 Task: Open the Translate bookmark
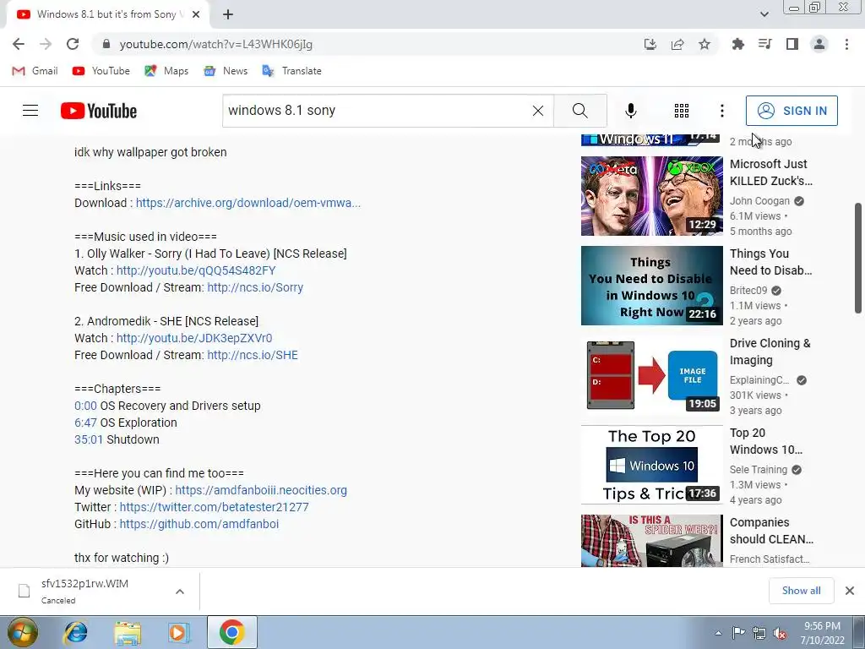pos(291,71)
